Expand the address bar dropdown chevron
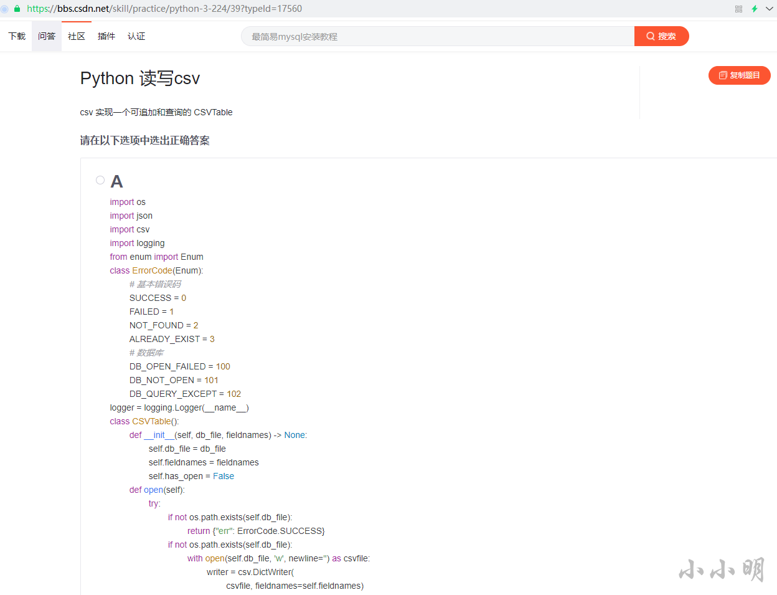This screenshot has width=777, height=595. point(769,9)
